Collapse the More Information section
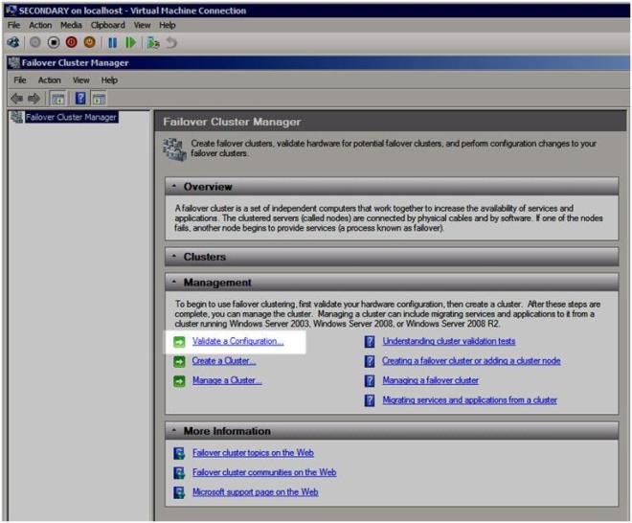The height and width of the screenshot is (523, 632). point(173,431)
